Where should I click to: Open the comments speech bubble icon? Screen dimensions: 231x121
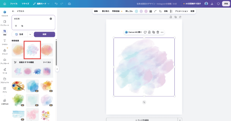(x=218, y=4)
